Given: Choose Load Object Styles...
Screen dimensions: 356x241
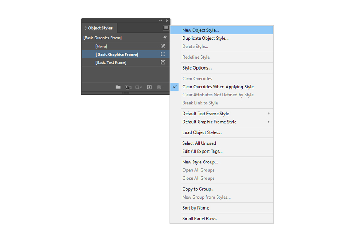Looking at the screenshot, I should pos(222,132).
